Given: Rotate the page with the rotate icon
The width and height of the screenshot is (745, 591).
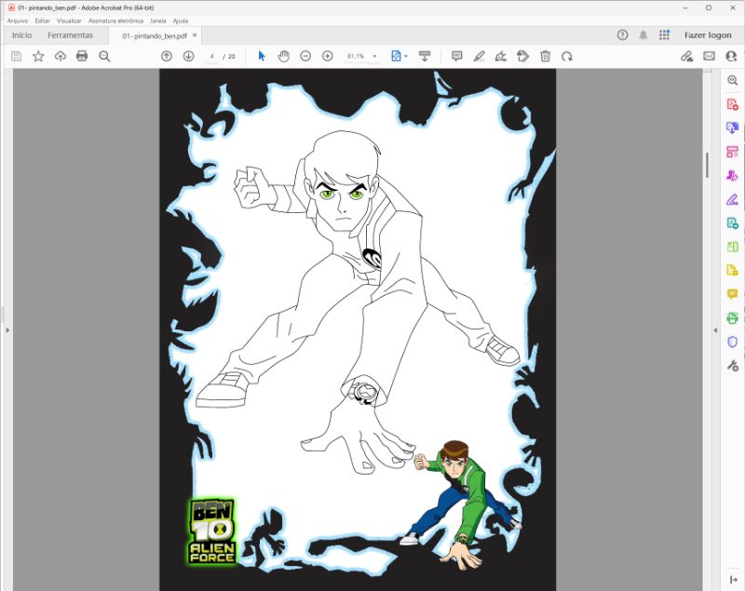Looking at the screenshot, I should (567, 56).
